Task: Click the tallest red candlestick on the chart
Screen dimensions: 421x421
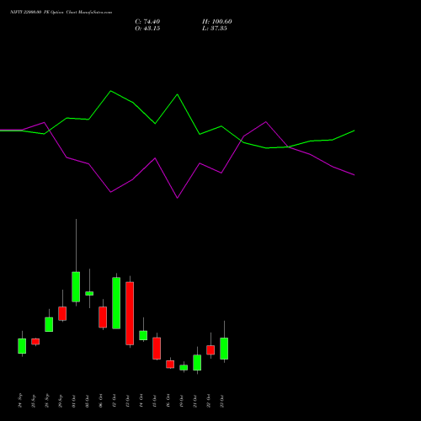Action: 130,313
